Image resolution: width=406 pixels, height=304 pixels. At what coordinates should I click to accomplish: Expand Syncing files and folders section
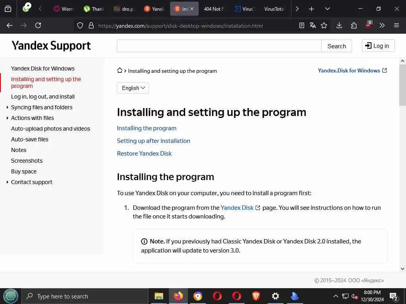(7, 107)
